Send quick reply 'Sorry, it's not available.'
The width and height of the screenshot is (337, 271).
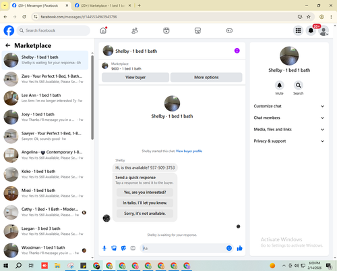pos(145,214)
